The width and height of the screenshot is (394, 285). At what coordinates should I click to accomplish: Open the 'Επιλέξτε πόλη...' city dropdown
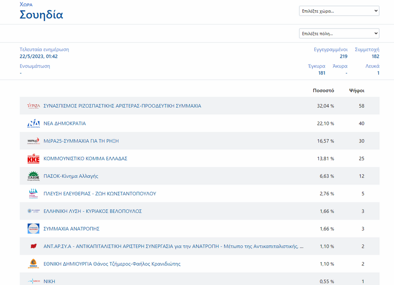point(339,34)
